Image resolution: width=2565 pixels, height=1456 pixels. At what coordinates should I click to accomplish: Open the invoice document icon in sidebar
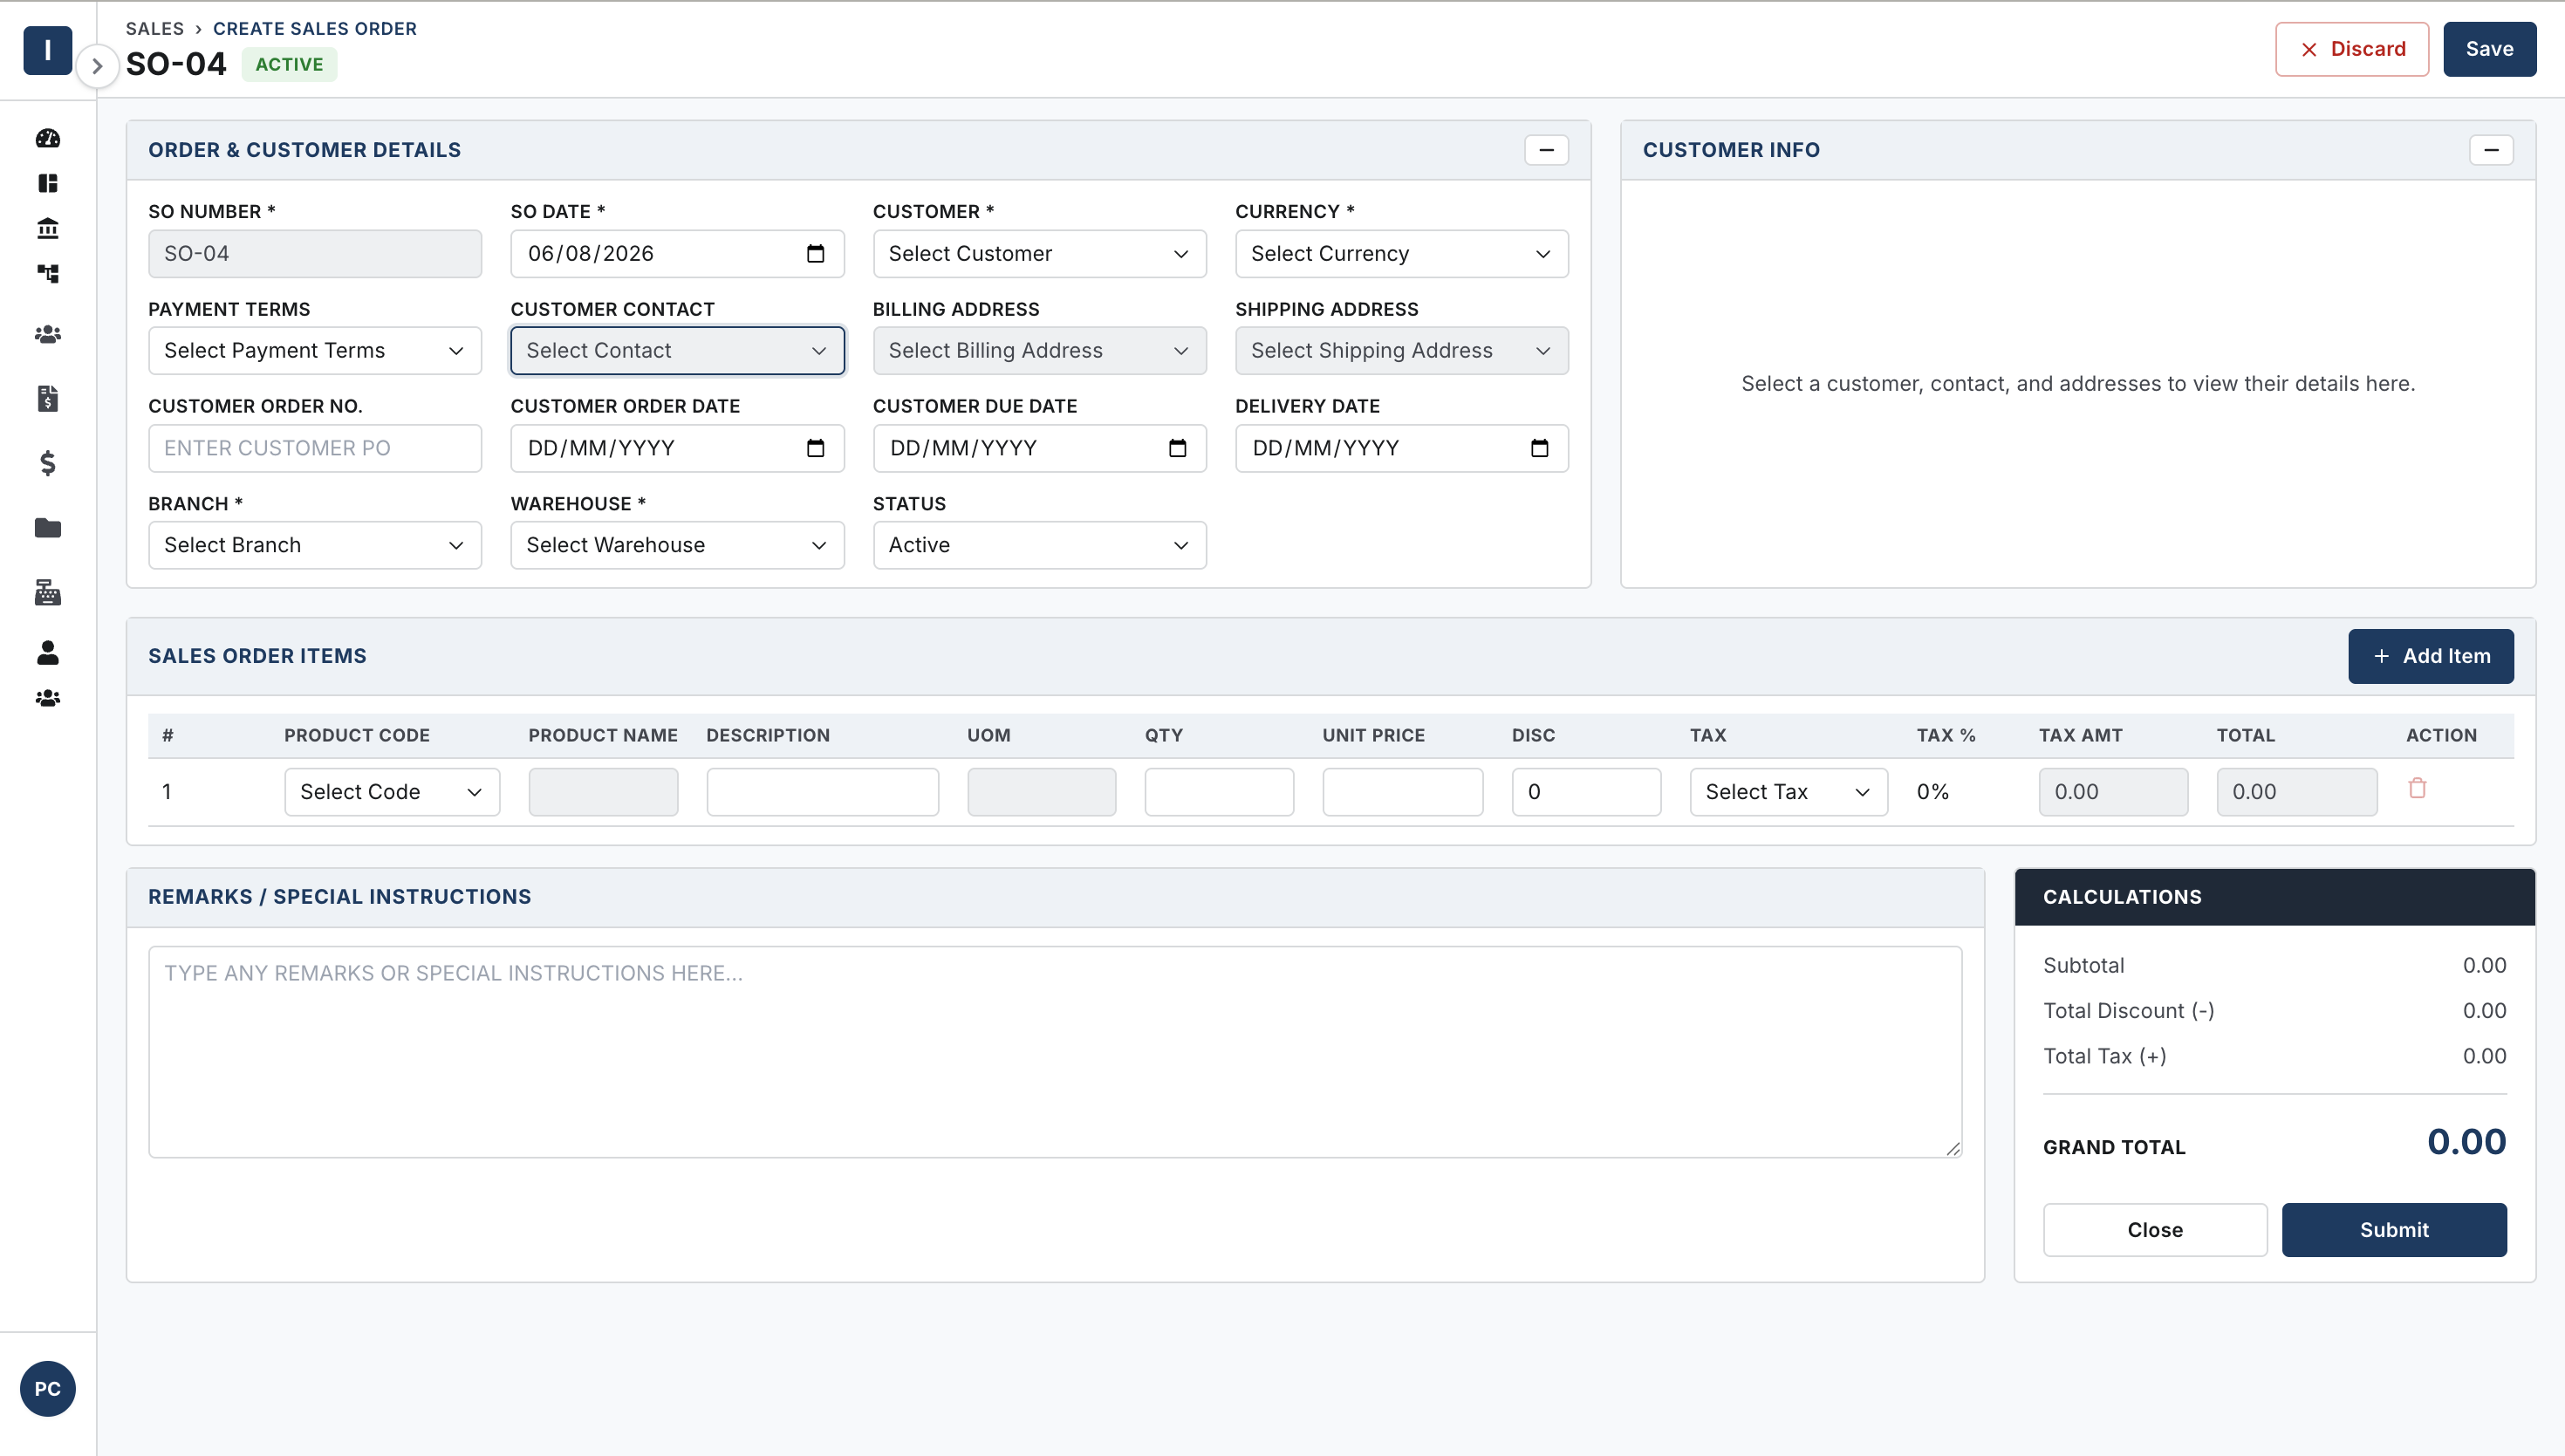pyautogui.click(x=47, y=398)
